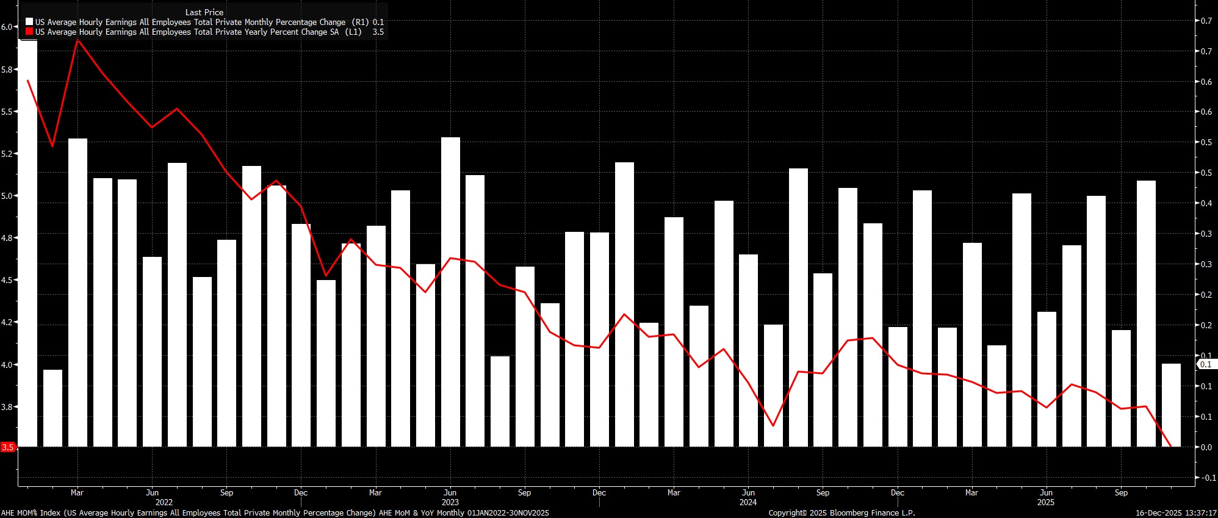
Task: Click the AHE MOM% Index footer description text
Action: tap(275, 513)
